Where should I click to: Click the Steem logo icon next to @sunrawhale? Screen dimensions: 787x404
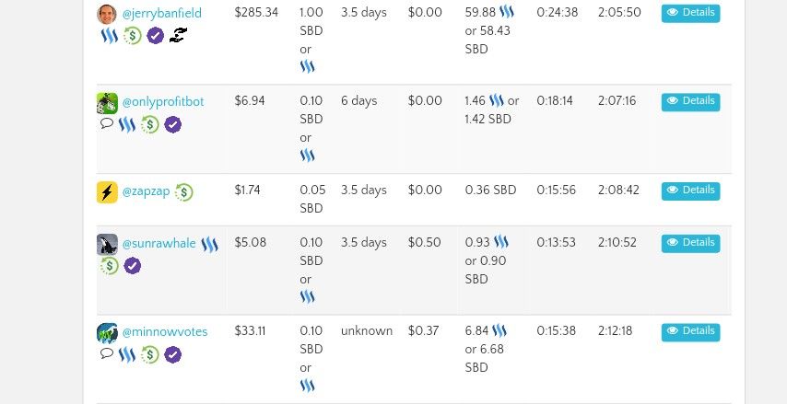[209, 245]
